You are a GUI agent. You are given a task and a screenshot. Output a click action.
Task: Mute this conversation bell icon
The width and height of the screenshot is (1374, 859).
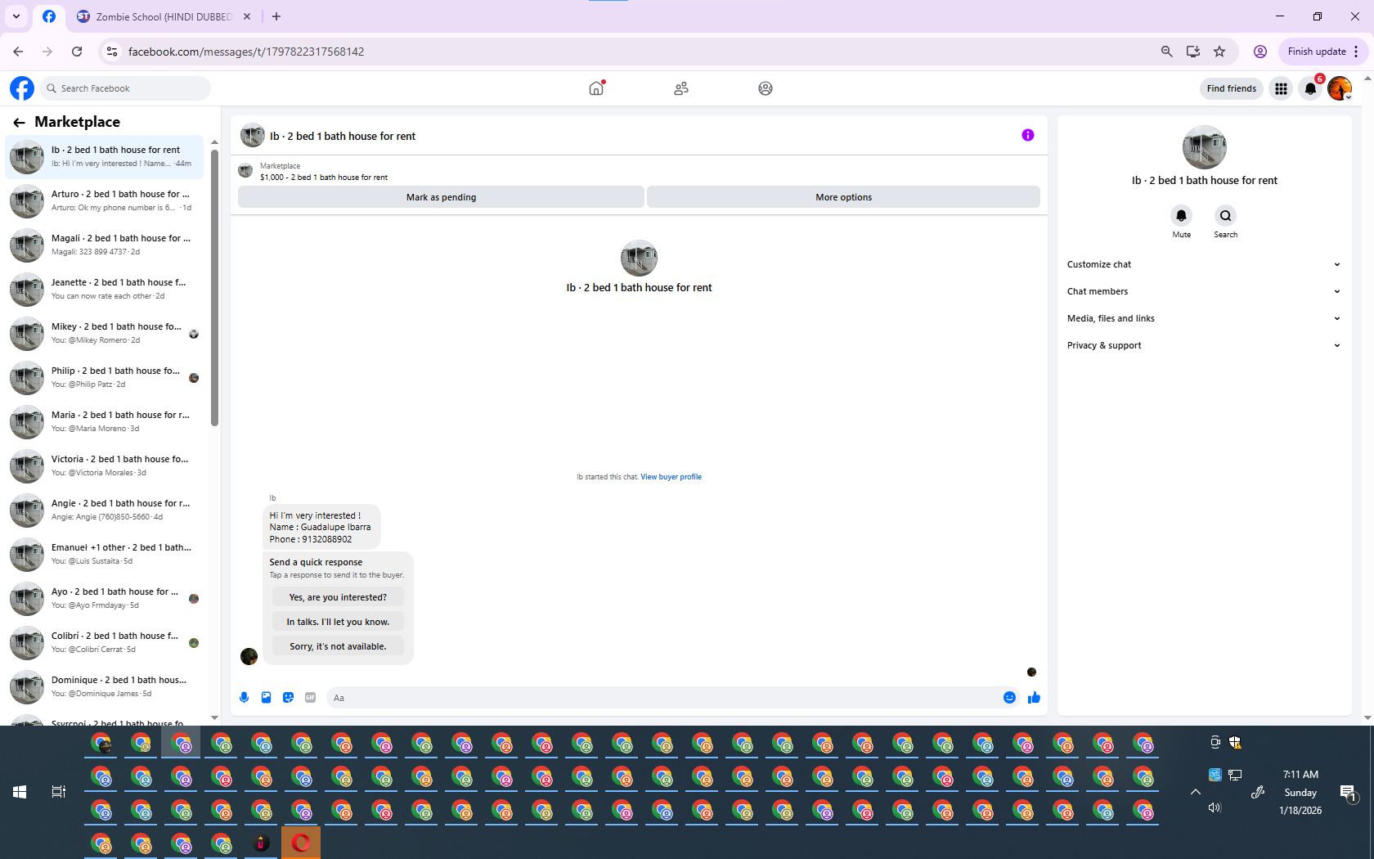pos(1181,216)
